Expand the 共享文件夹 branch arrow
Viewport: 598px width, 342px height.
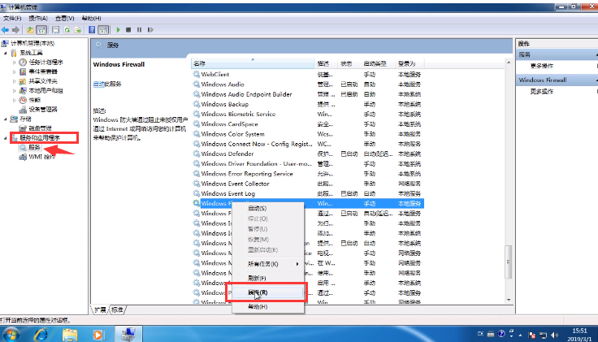(15, 81)
